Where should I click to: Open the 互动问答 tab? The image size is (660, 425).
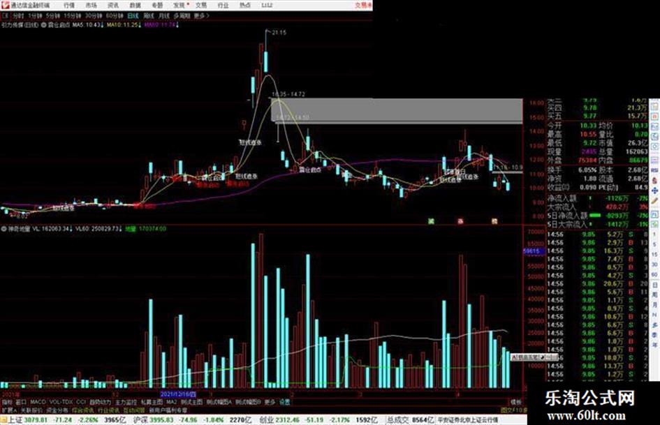(134, 410)
